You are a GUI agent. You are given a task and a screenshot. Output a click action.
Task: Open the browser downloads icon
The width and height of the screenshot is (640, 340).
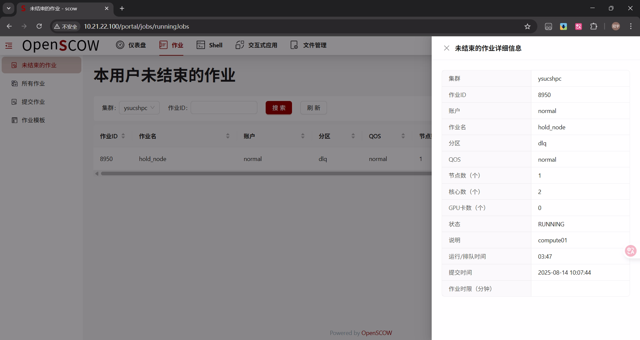563,26
